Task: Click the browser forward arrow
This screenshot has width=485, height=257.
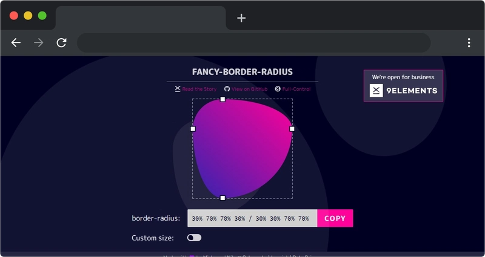Action: (39, 42)
